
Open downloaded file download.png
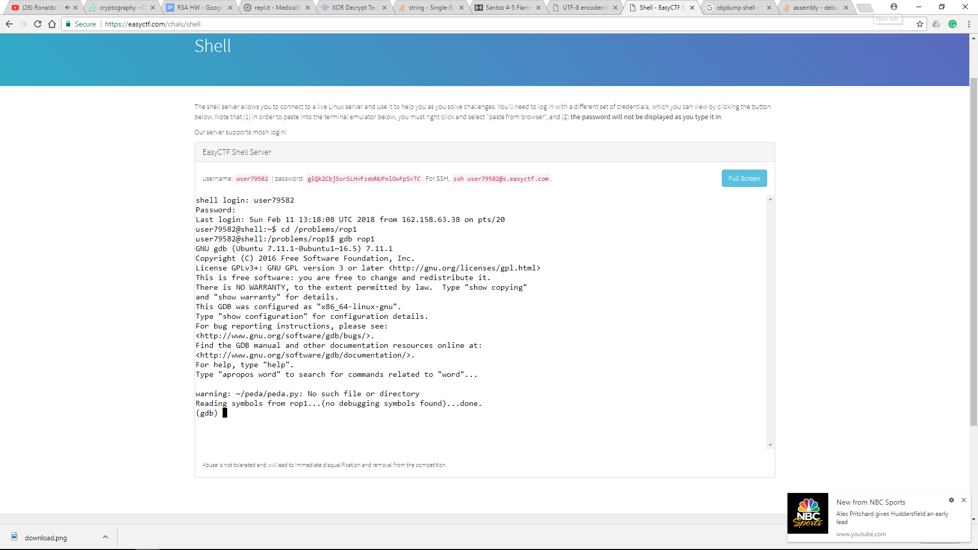point(46,538)
